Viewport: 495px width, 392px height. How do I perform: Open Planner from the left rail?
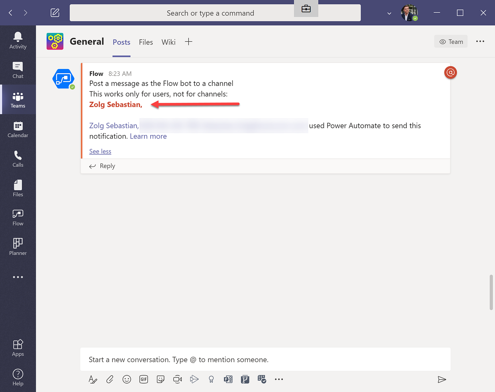point(18,246)
